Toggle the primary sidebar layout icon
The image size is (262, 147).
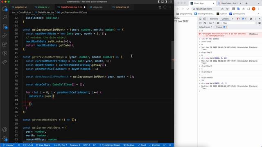[x=159, y=2]
